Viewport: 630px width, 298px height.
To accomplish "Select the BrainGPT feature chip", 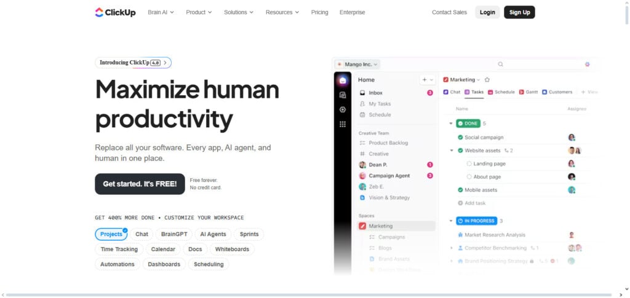I will tap(174, 234).
